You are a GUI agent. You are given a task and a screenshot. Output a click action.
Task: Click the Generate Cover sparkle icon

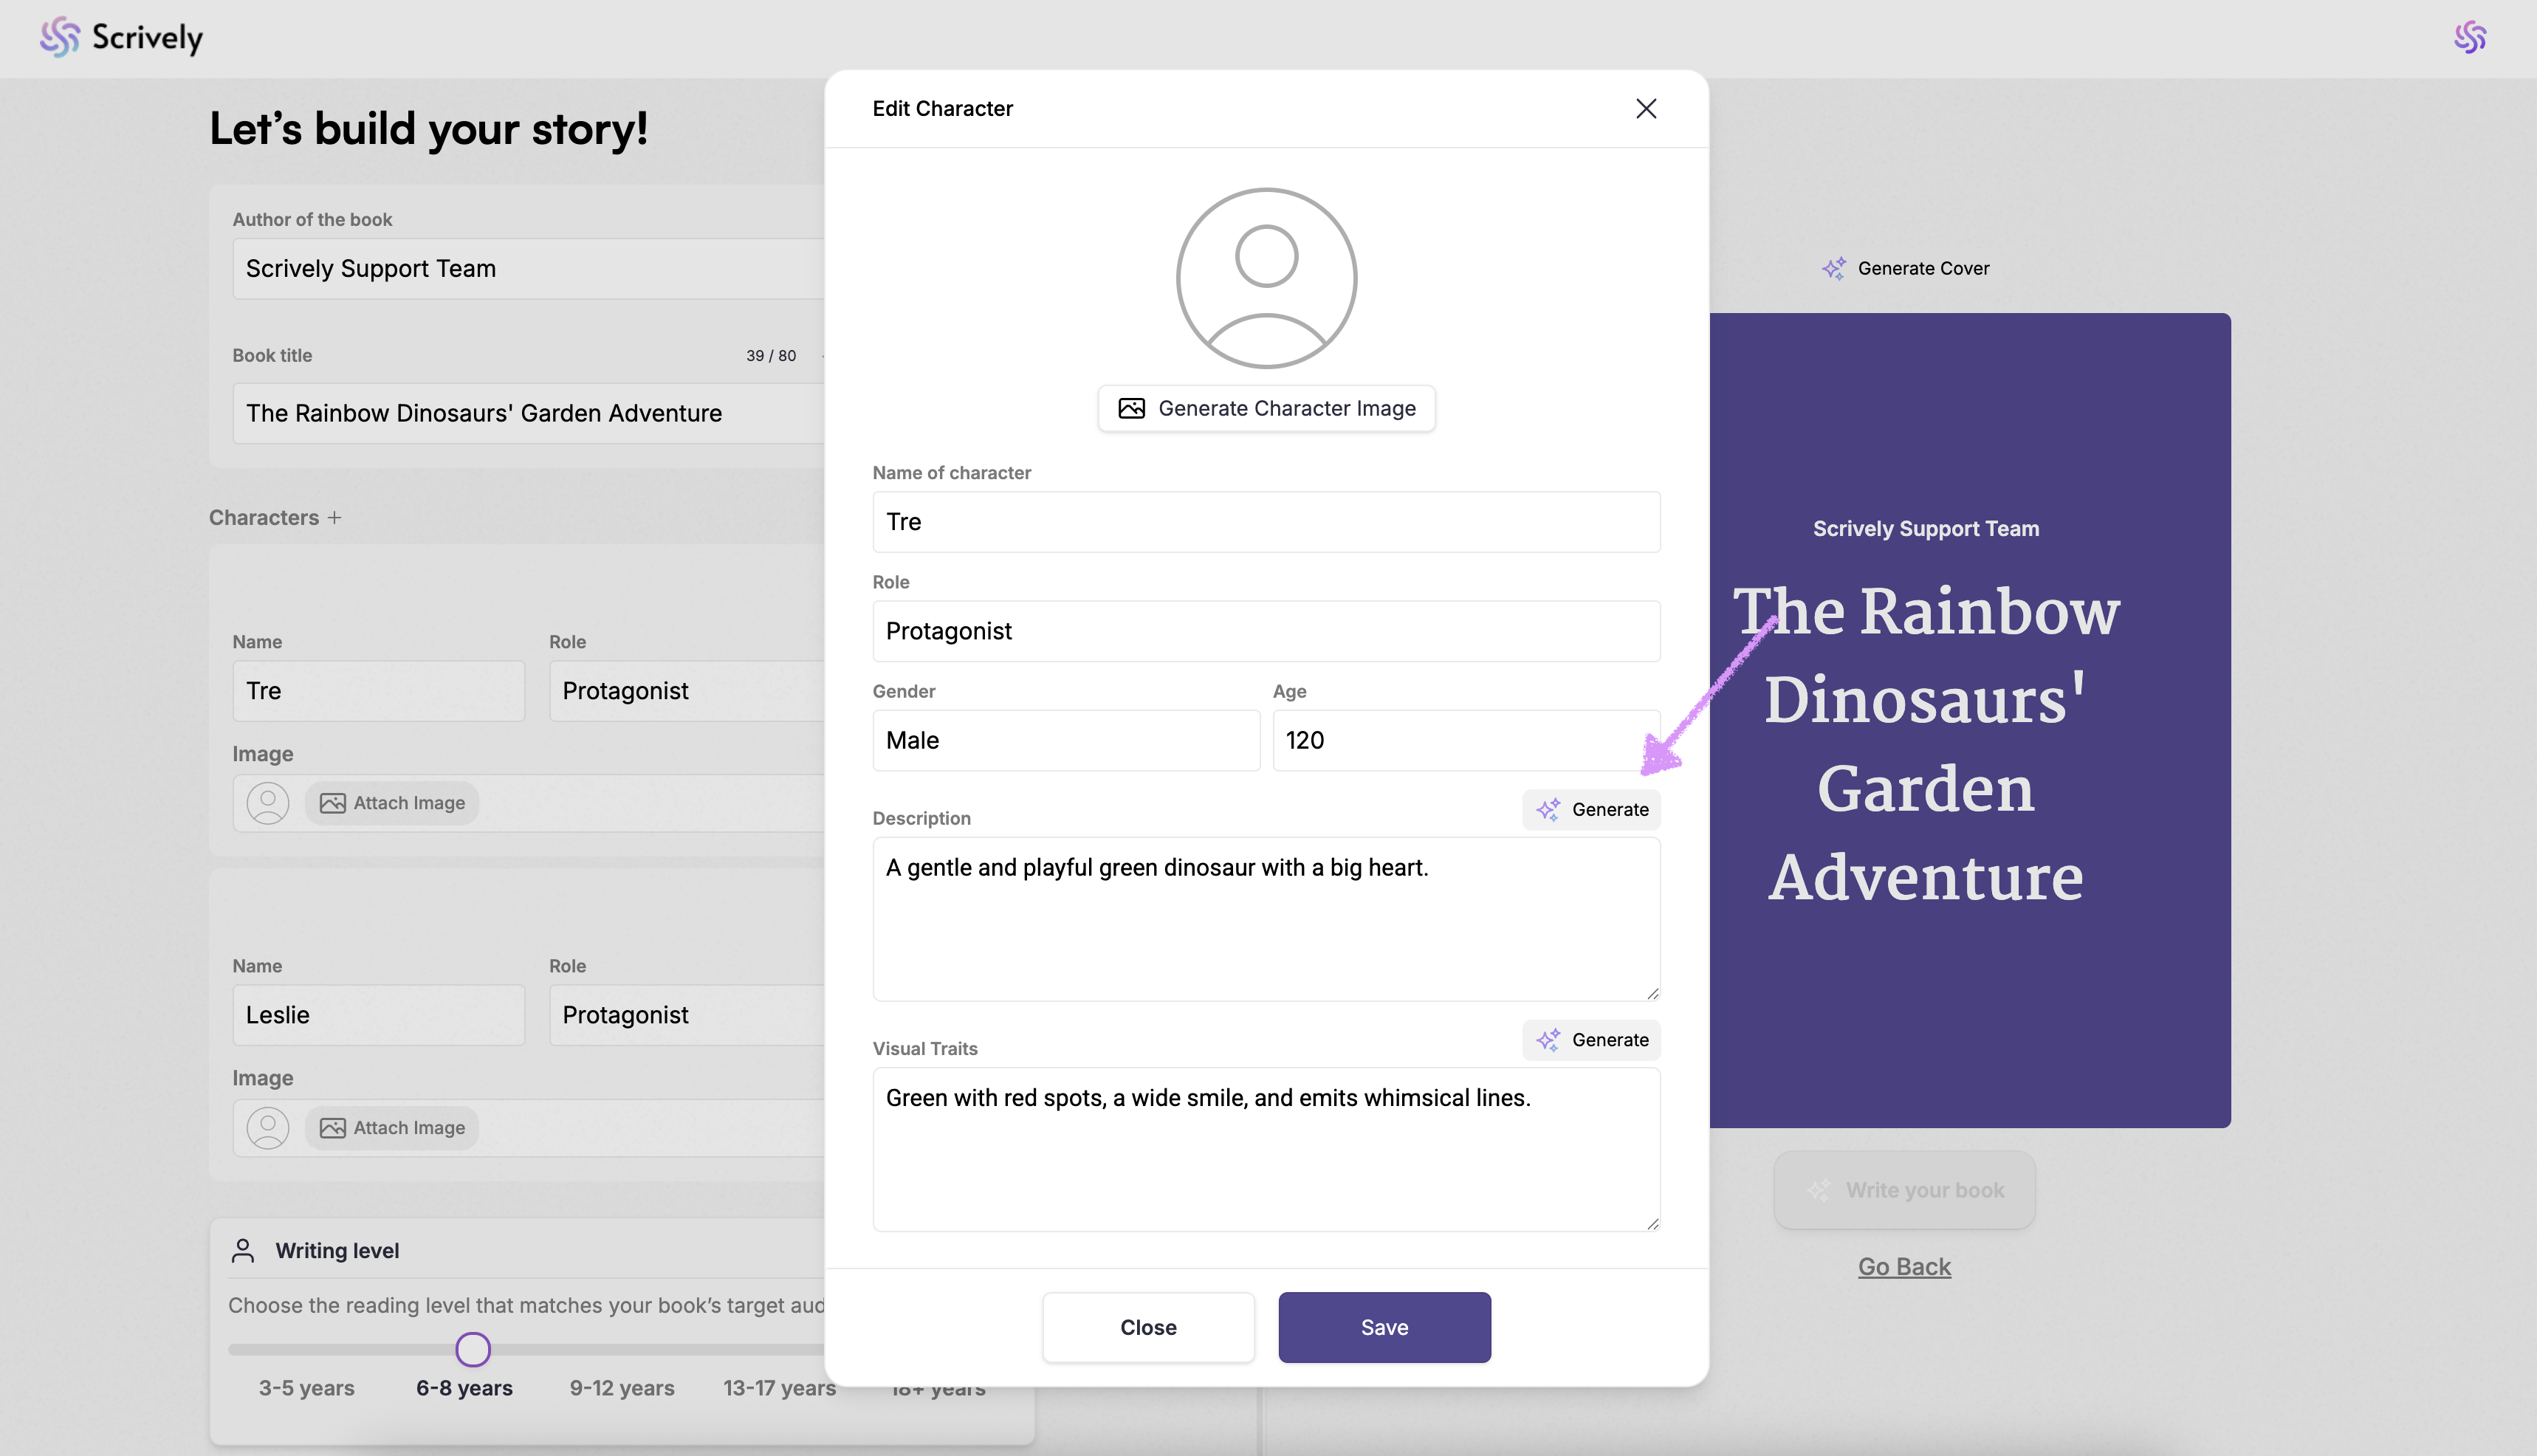pos(1833,268)
